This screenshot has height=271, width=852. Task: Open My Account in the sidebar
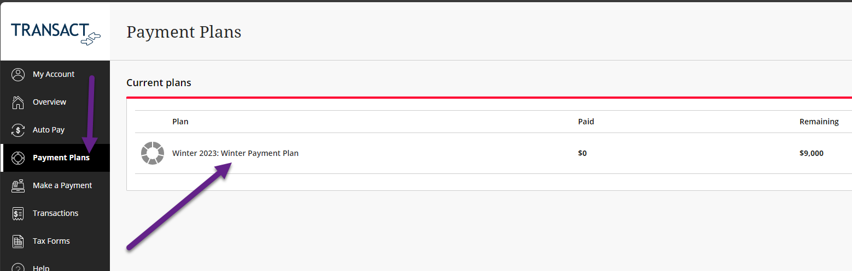click(55, 75)
